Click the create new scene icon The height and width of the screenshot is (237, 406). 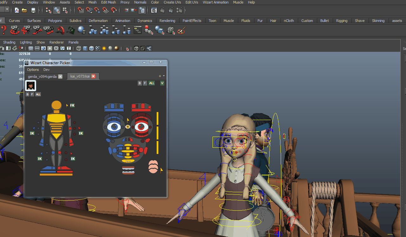(x=16, y=10)
